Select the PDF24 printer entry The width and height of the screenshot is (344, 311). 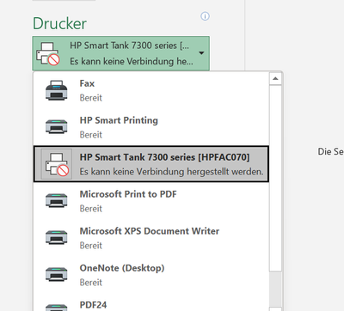tap(151, 302)
